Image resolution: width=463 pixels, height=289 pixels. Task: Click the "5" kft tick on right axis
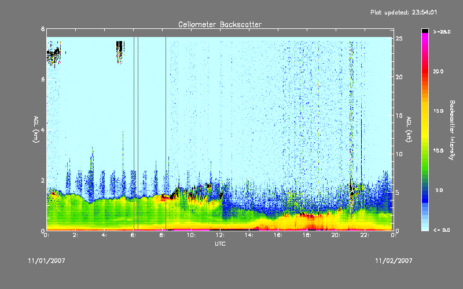398,192
